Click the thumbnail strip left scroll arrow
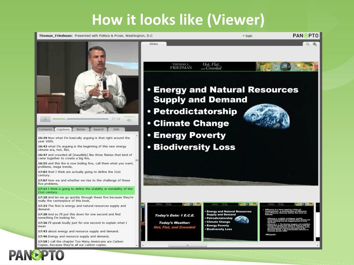The width and height of the screenshot is (354, 265). (x=143, y=245)
